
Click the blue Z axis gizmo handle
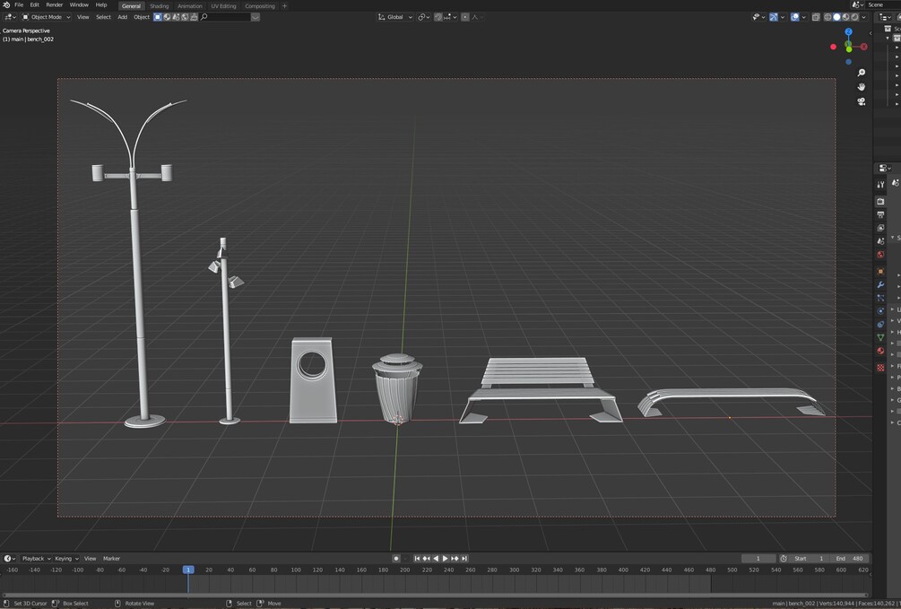point(849,32)
